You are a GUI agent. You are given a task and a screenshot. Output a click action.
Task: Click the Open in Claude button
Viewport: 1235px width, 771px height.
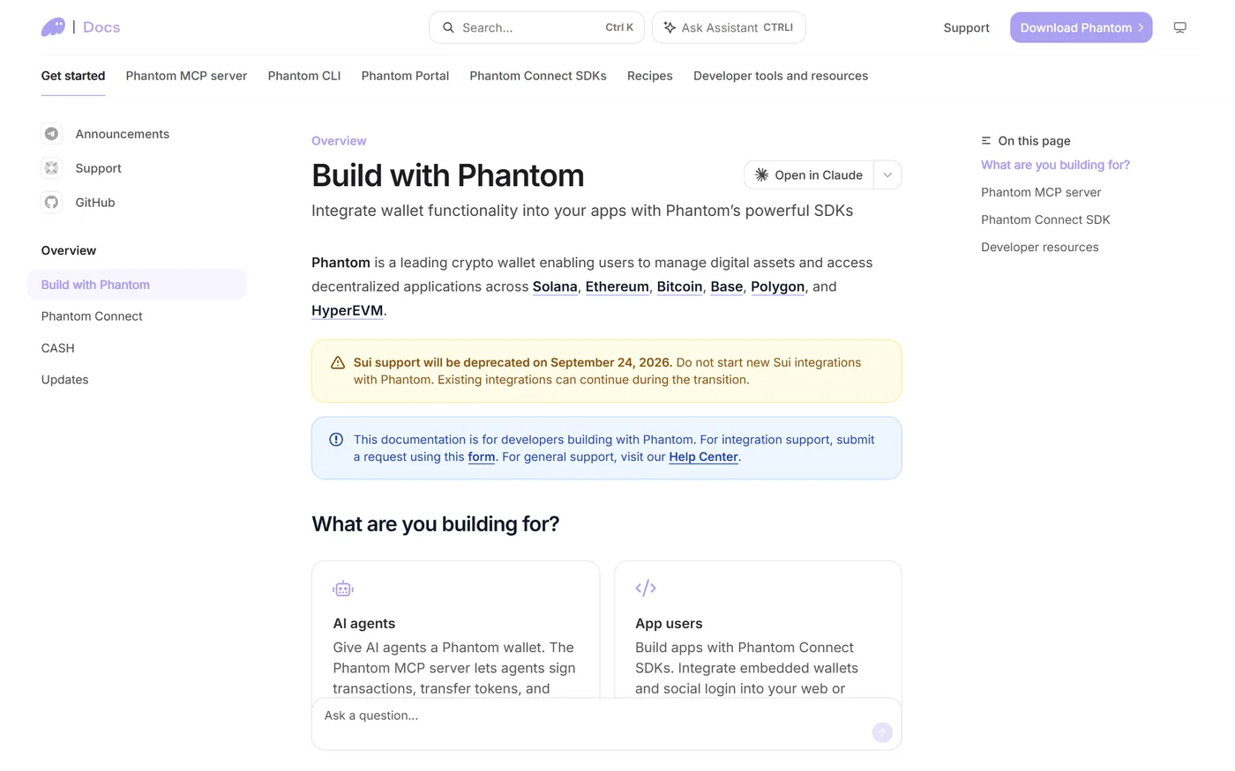809,174
